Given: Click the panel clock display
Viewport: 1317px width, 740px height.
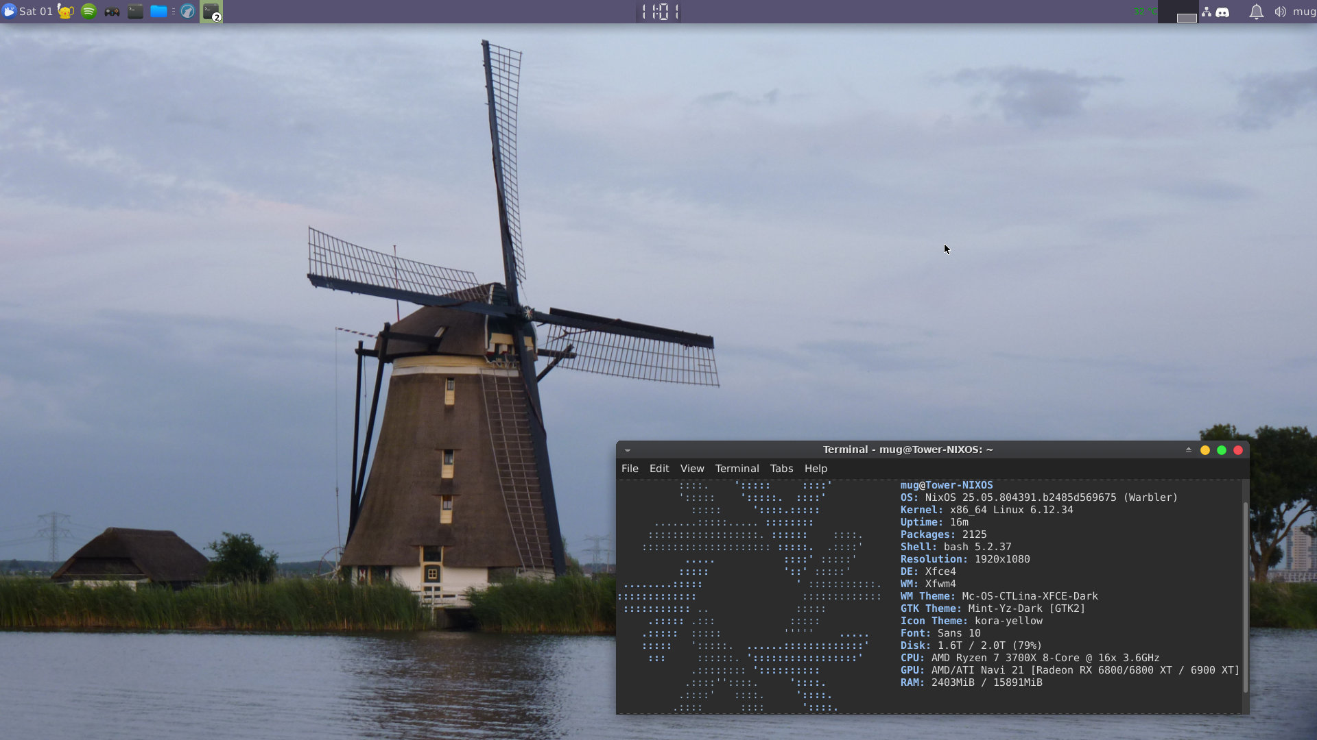Looking at the screenshot, I should pyautogui.click(x=659, y=12).
